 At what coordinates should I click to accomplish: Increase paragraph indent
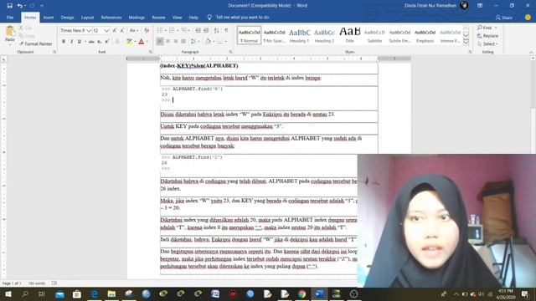tap(206, 30)
